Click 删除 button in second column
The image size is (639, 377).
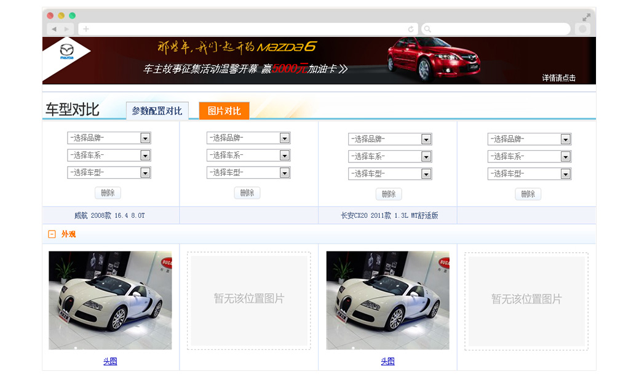click(247, 192)
